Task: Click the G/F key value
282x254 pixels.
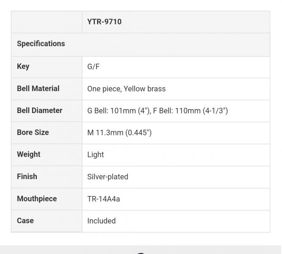Action: point(94,67)
